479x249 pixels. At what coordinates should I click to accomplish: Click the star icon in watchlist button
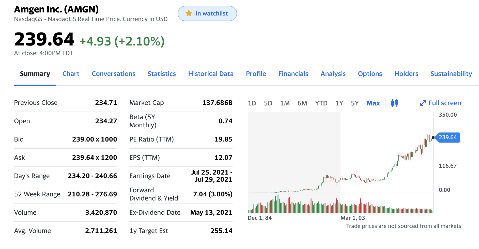pos(189,13)
